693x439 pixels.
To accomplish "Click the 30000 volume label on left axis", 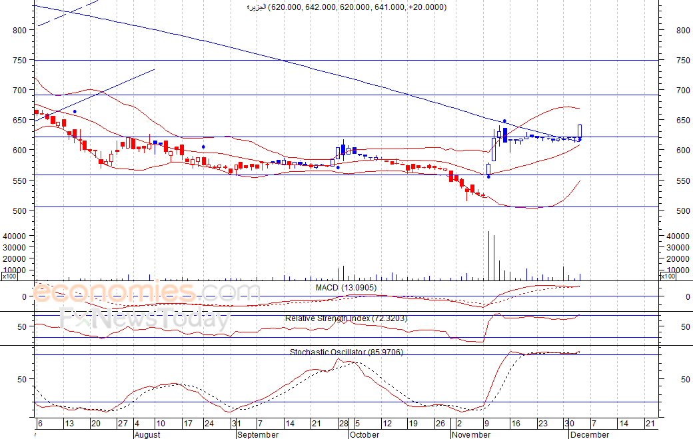I will (15, 248).
